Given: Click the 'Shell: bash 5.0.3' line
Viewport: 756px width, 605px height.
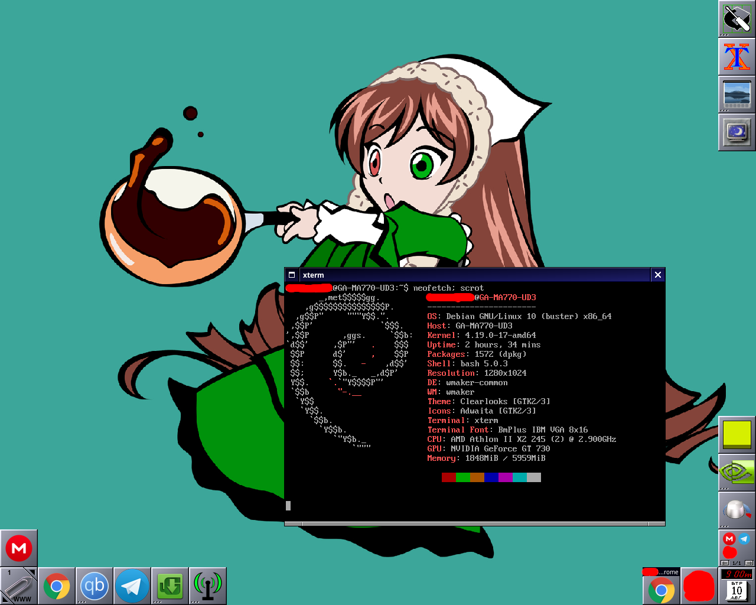Looking at the screenshot, I should coord(468,364).
